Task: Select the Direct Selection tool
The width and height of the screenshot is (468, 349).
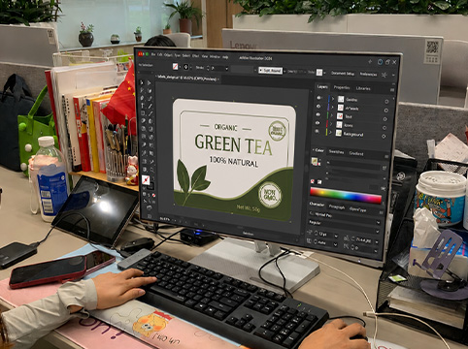Action: coord(150,82)
